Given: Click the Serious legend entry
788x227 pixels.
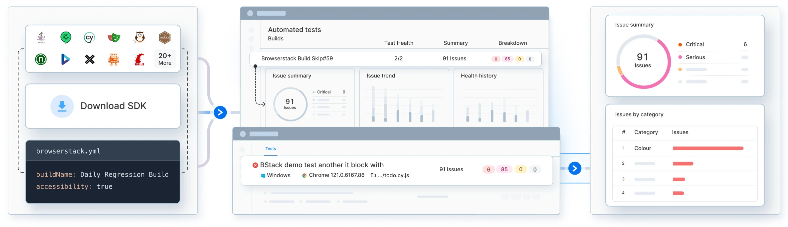Looking at the screenshot, I should click(x=713, y=57).
